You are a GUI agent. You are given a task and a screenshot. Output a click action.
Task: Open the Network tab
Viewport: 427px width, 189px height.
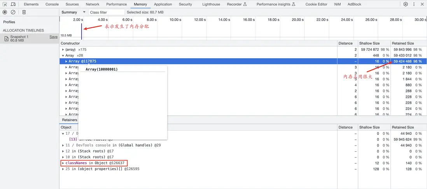click(93, 4)
